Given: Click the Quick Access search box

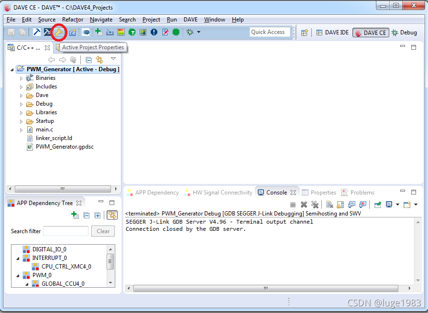Looking at the screenshot, I should coord(270,32).
